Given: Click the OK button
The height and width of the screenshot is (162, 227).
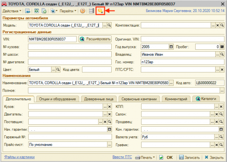Looking at the screenshot, I should 167,157.
